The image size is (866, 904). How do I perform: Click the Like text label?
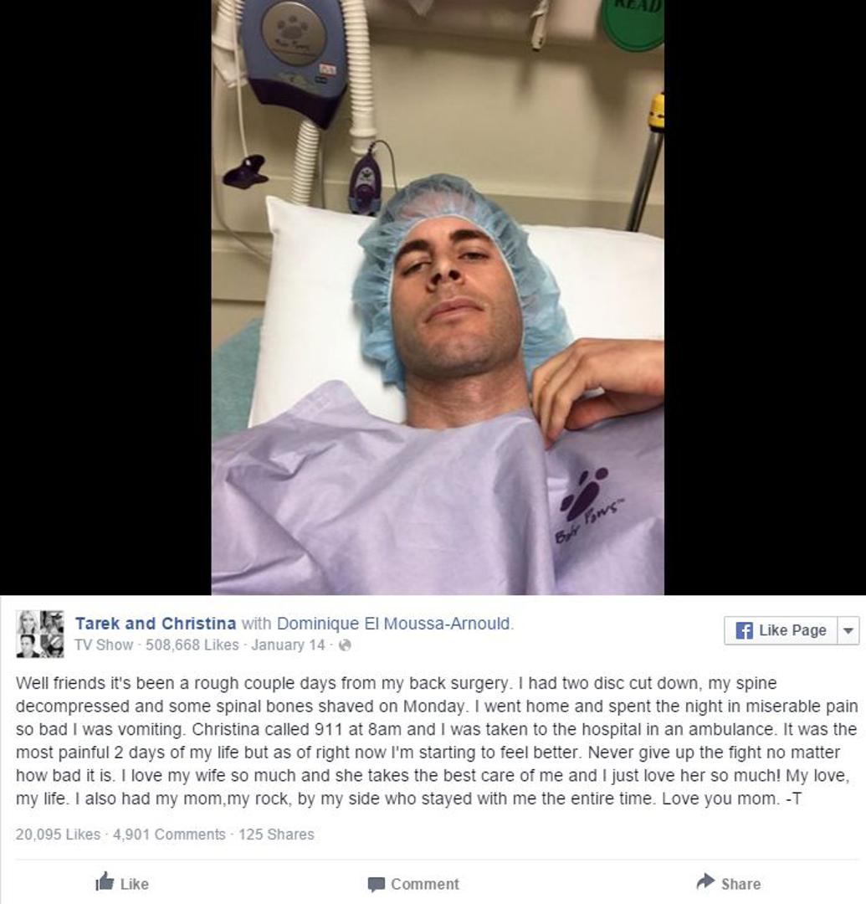pyautogui.click(x=134, y=884)
